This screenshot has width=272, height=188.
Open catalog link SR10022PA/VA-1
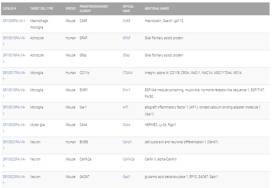[14, 163]
